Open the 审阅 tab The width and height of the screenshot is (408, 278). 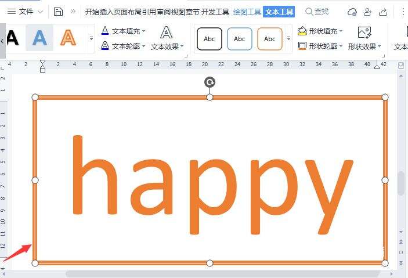click(163, 12)
